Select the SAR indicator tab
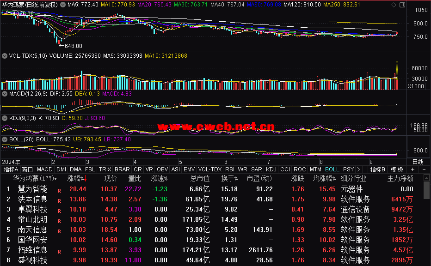The image size is (431, 266). coord(257,169)
